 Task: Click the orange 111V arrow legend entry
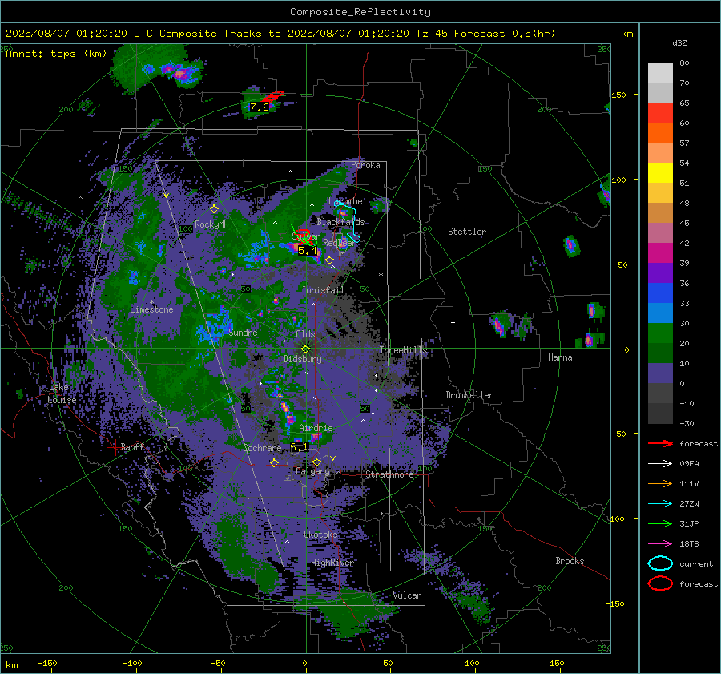[660, 483]
